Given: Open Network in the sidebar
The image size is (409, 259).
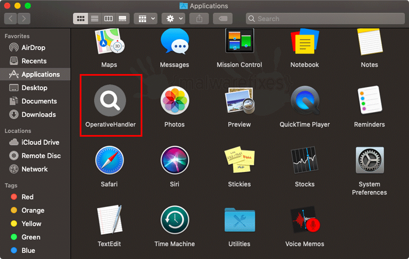Looking at the screenshot, I should pyautogui.click(x=35, y=169).
